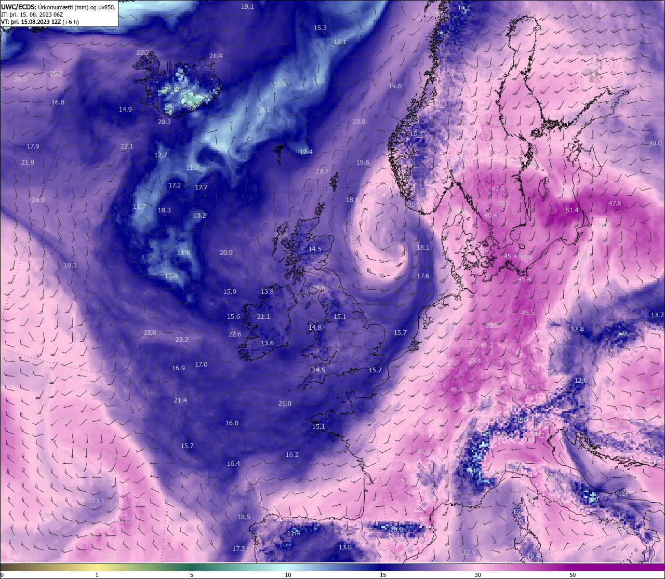Click the 14.5 value over Scotland

click(x=315, y=249)
